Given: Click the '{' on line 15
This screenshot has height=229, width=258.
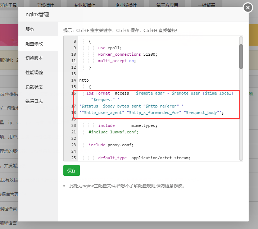Looking at the screenshot, I should 90,87.
